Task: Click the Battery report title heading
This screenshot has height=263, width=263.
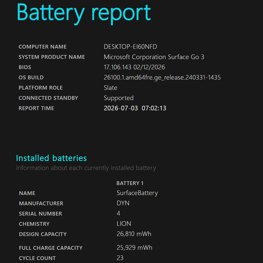Action: click(84, 14)
